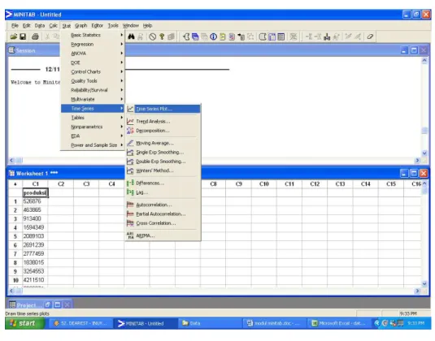Click Worksheet vertical scroll-down arrow
This screenshot has width=435, height=341.
(424, 283)
